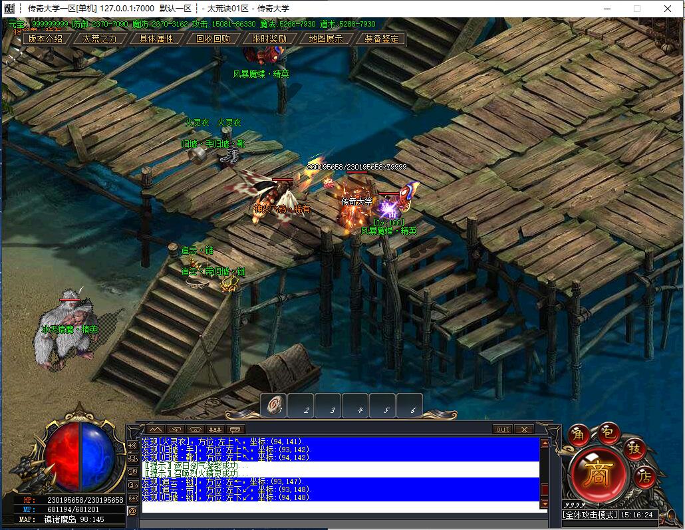Screen dimensions: 685x530
Task: Pick up the dropped 归墟·手 glove item
Action: [198, 154]
